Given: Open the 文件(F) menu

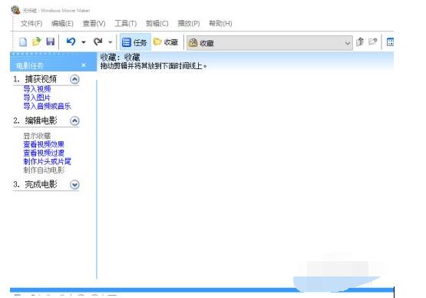Looking at the screenshot, I should coord(31,24).
